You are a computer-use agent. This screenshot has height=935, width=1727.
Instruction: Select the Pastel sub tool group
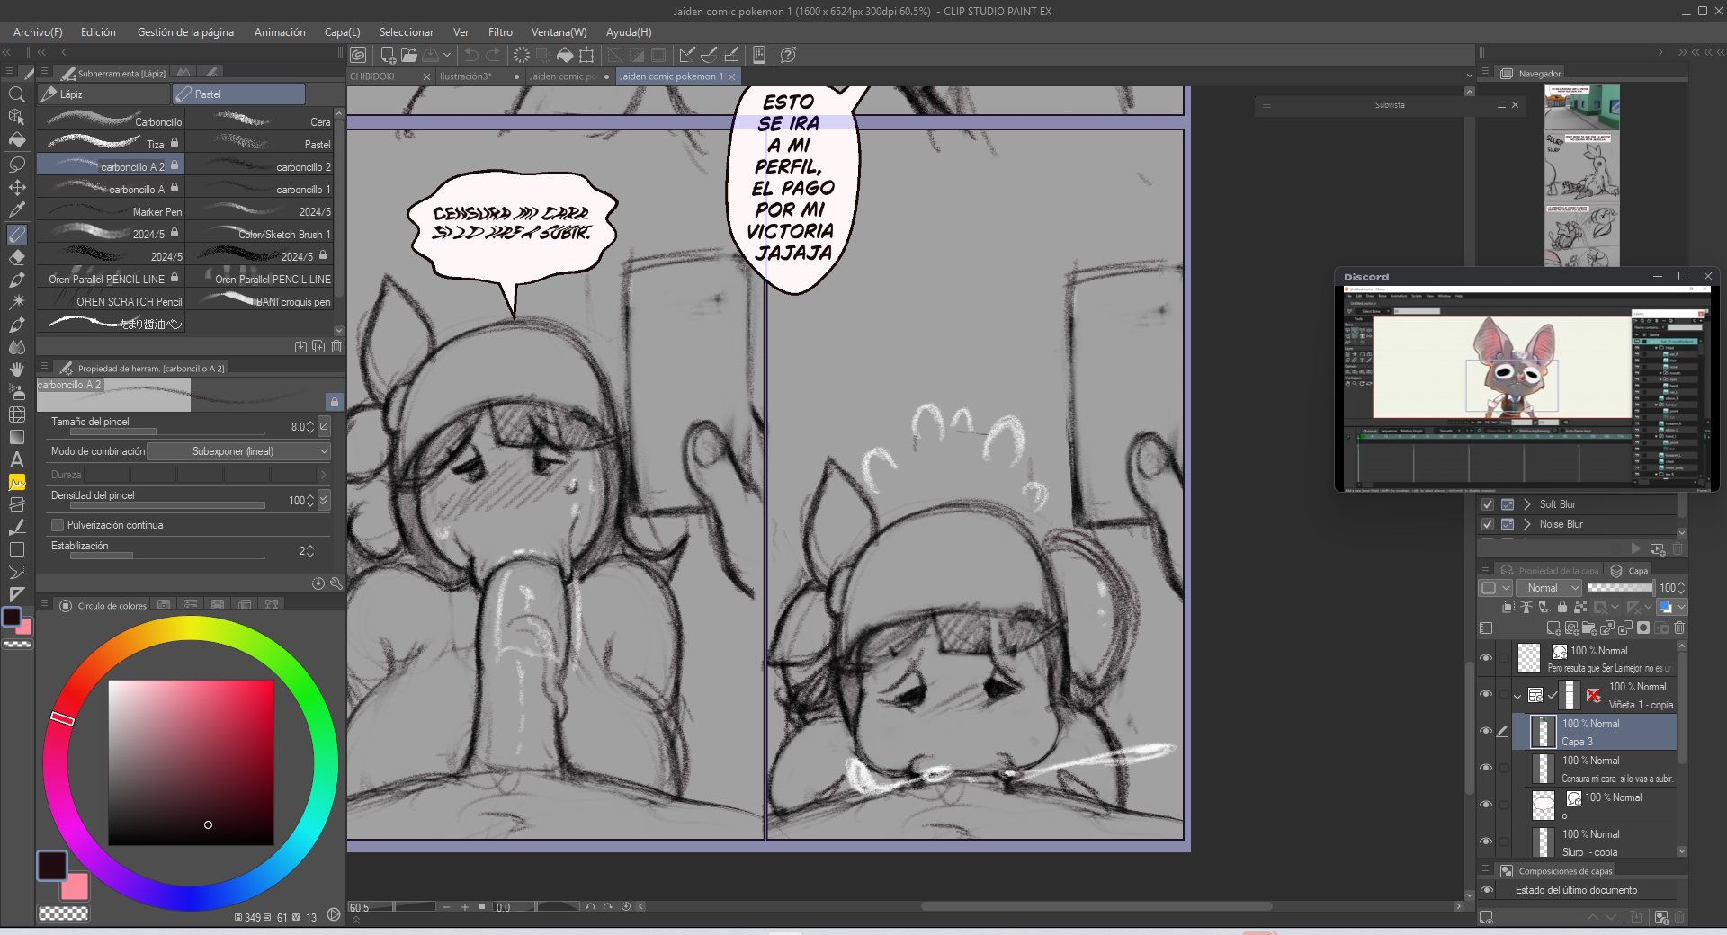pos(238,93)
